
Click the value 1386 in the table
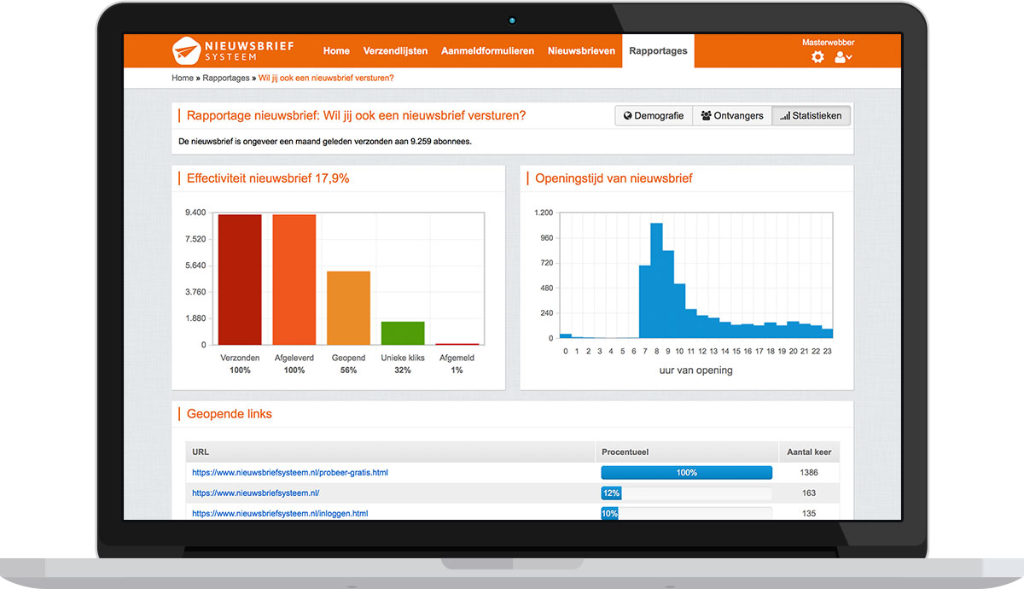809,472
